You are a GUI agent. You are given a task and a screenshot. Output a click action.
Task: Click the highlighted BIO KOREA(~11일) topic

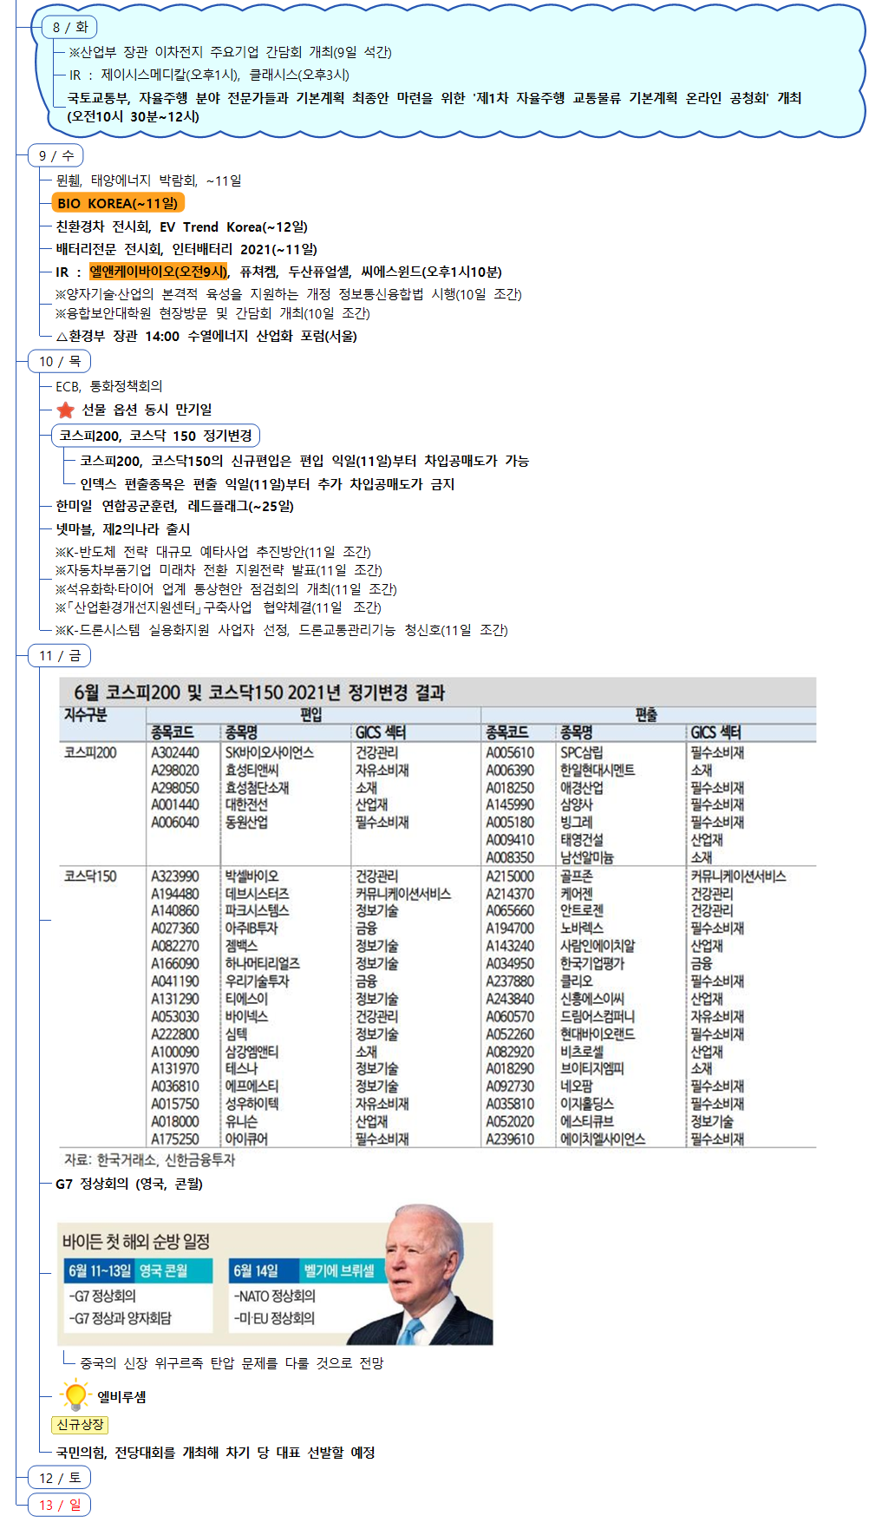click(x=118, y=203)
